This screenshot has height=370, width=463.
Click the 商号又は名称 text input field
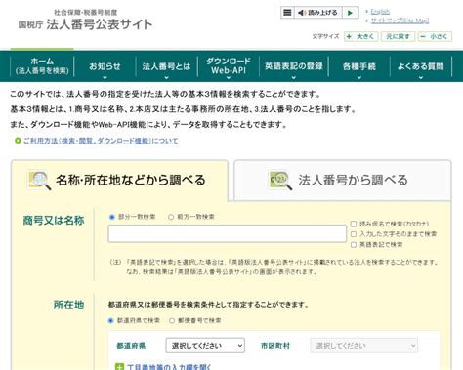coord(228,233)
